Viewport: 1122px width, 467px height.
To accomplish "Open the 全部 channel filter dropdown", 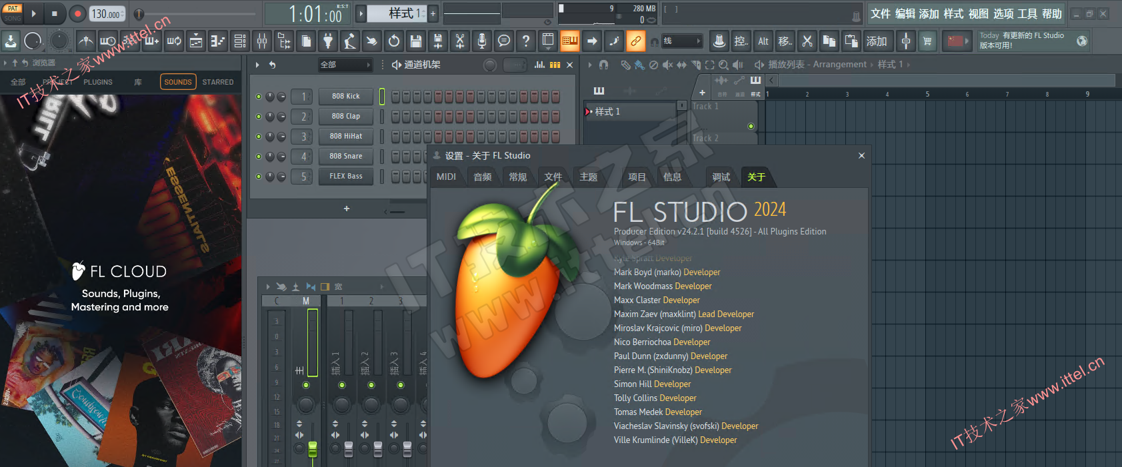I will pyautogui.click(x=345, y=65).
